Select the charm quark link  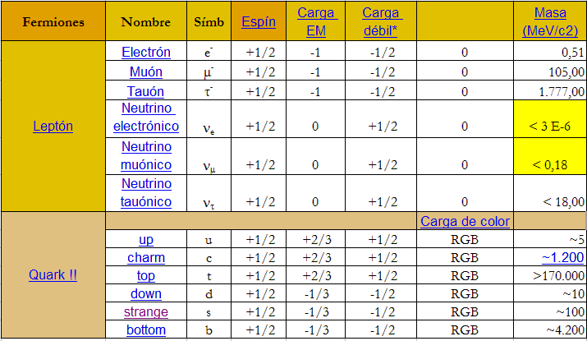pos(145,258)
